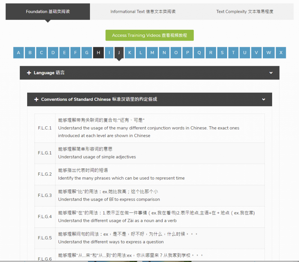Select level N button
The height and width of the screenshot is (262, 299).
[164, 53]
